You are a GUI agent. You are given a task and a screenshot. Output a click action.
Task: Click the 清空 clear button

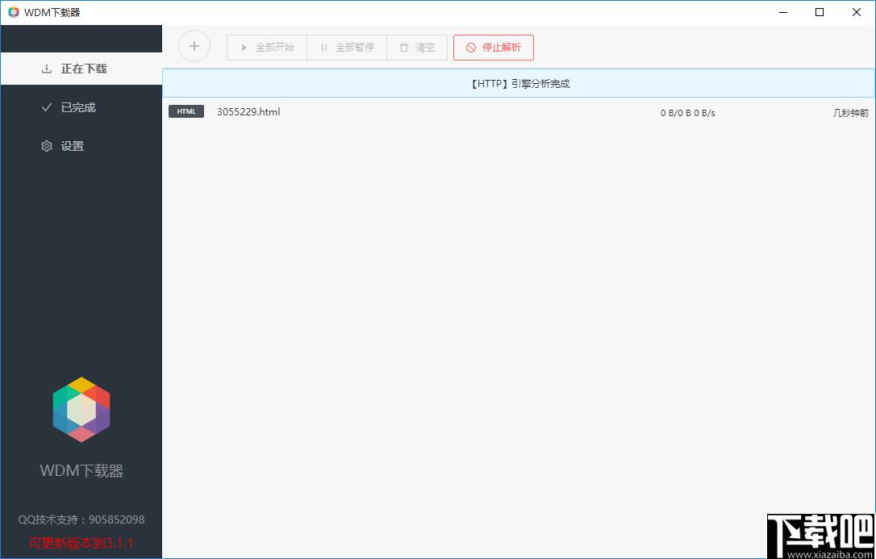[417, 48]
